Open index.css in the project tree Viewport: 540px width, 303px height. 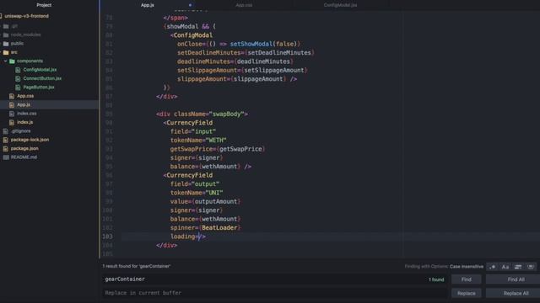pos(26,114)
